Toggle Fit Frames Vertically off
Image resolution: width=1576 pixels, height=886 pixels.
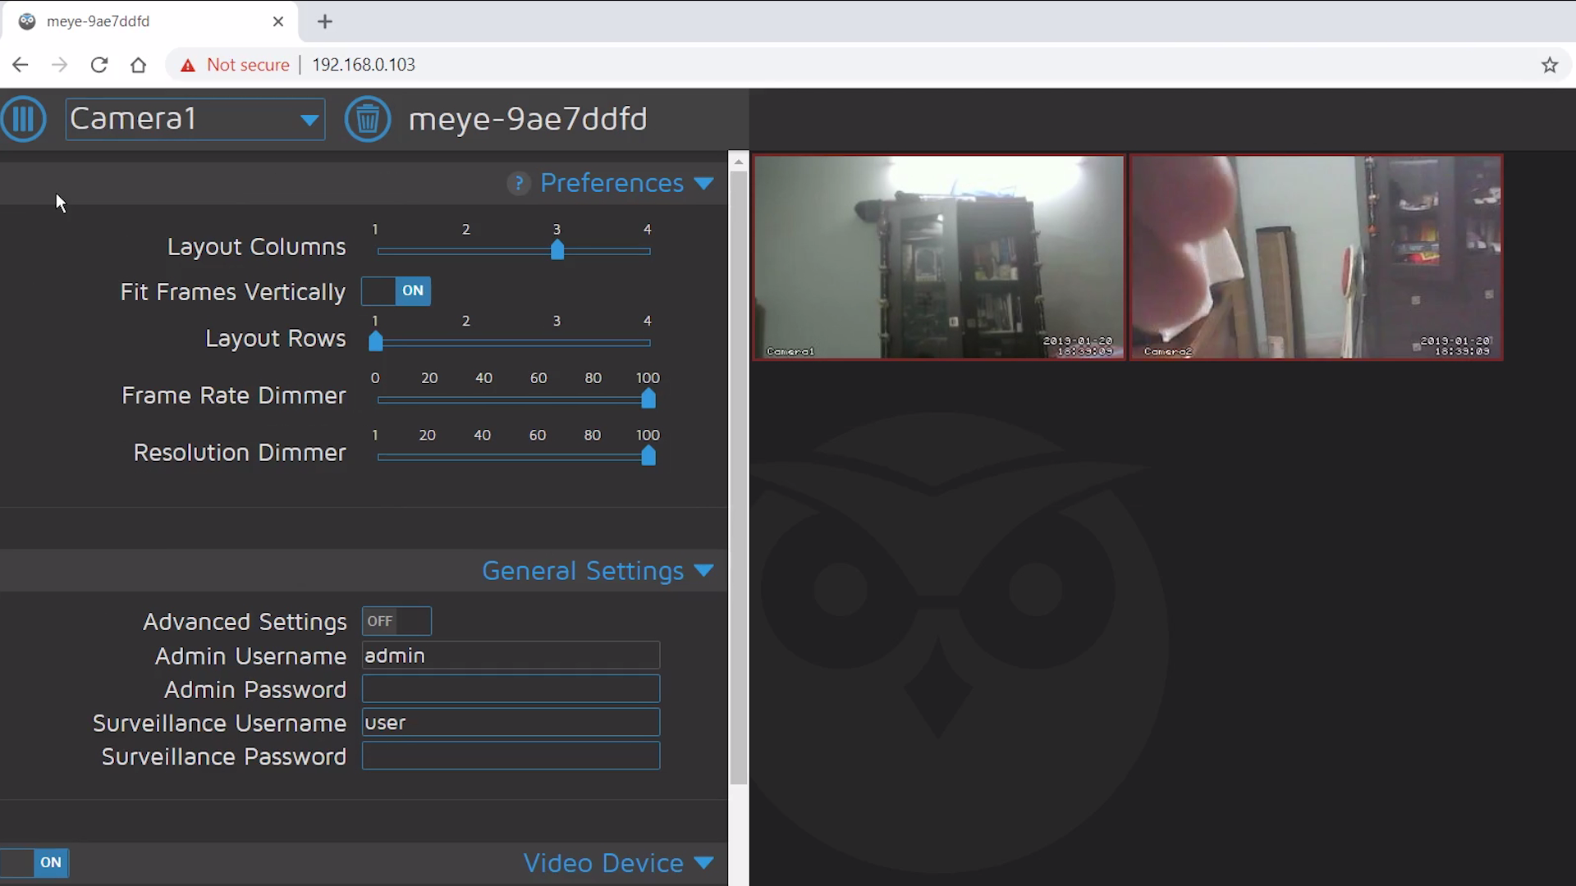(396, 291)
